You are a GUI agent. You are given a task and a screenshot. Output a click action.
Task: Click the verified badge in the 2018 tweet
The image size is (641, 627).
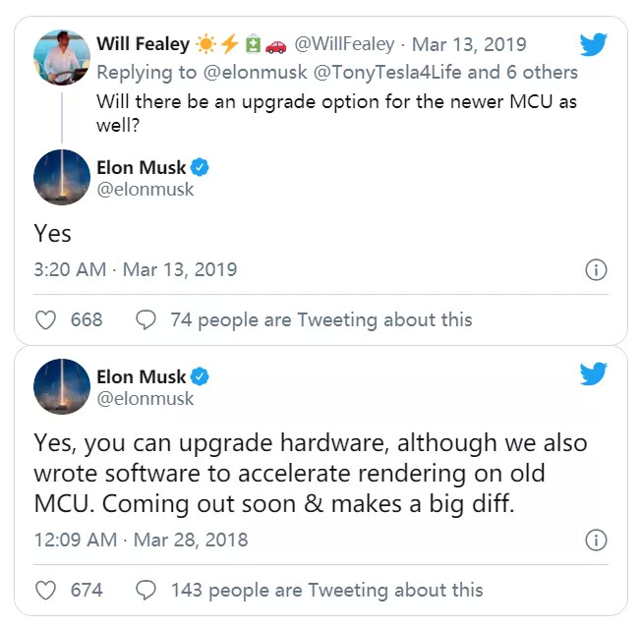pos(199,377)
